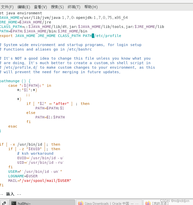Open the 编辑(E) menu

(24, 7)
